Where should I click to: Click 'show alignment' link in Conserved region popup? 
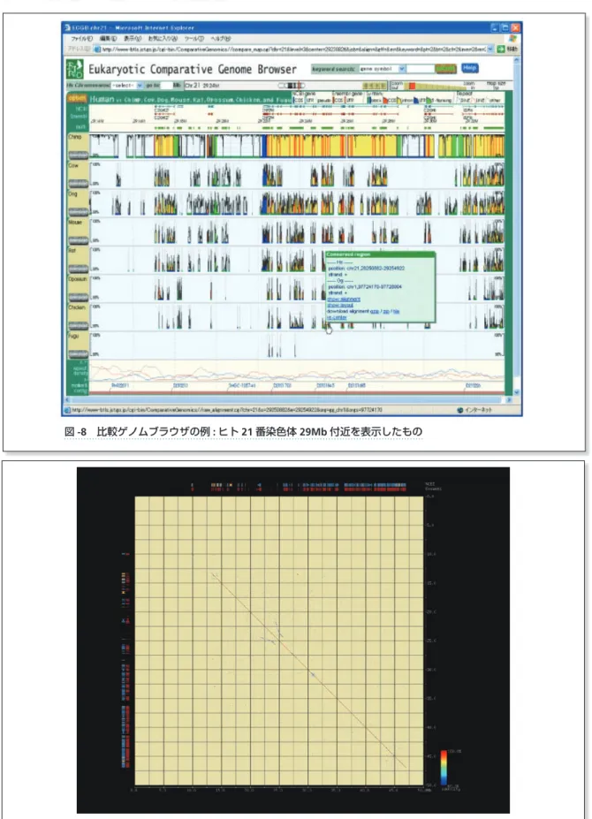click(x=344, y=300)
